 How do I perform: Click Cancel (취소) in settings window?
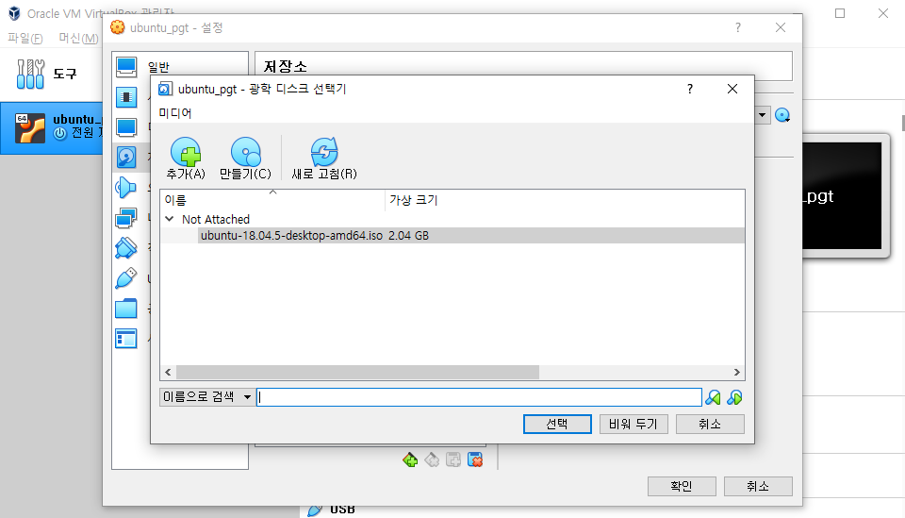[758, 486]
